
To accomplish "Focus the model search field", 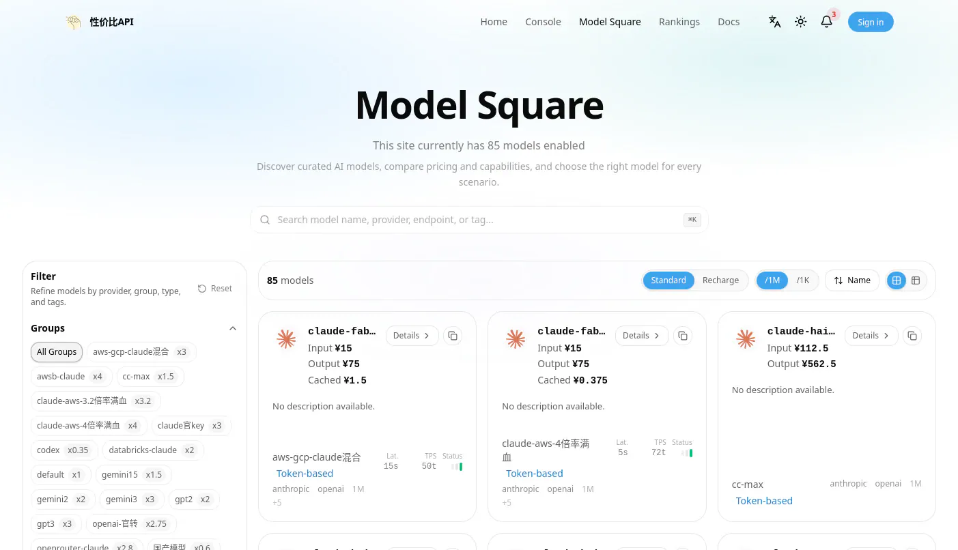I will (x=479, y=220).
